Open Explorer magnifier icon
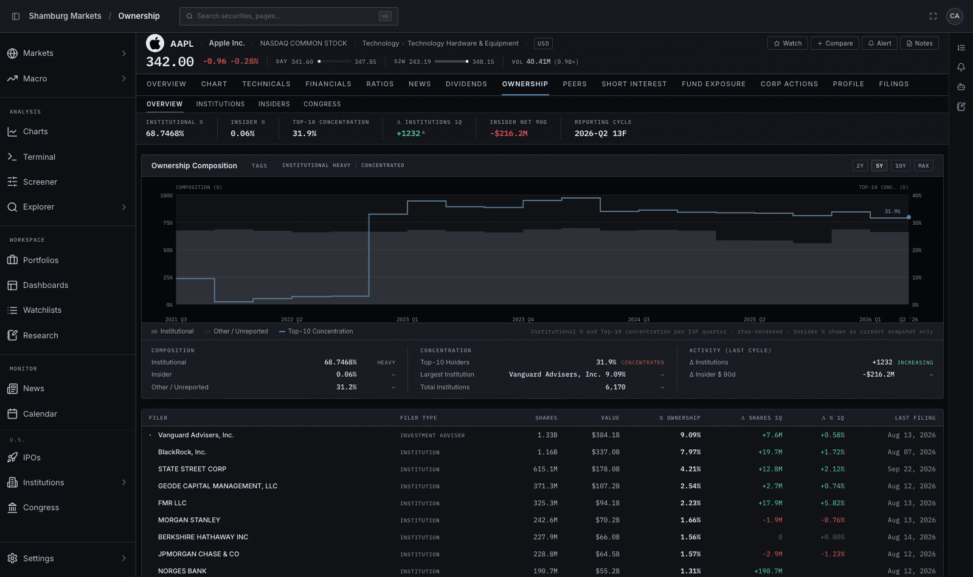973x577 pixels. tap(12, 207)
